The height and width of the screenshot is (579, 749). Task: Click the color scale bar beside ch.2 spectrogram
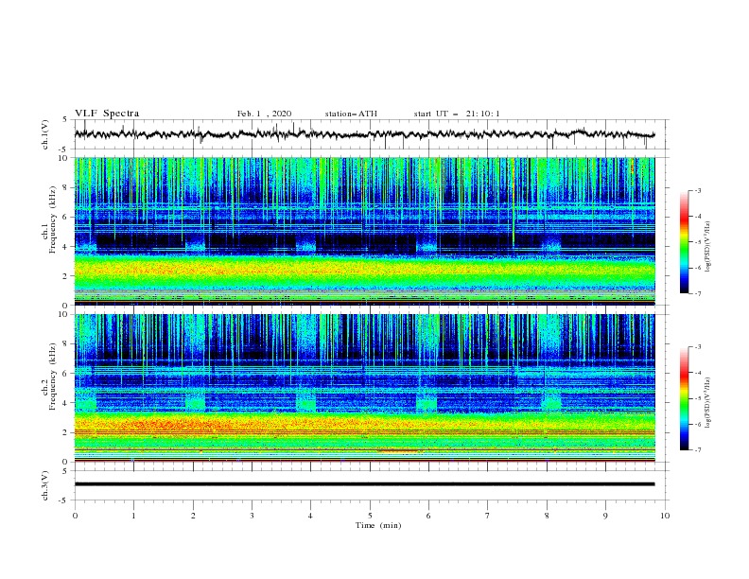point(684,398)
